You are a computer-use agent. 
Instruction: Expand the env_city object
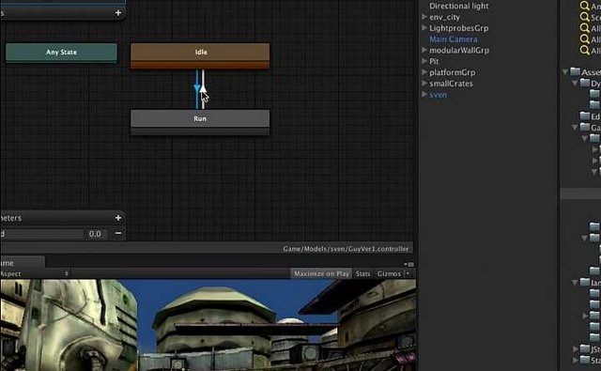click(424, 17)
